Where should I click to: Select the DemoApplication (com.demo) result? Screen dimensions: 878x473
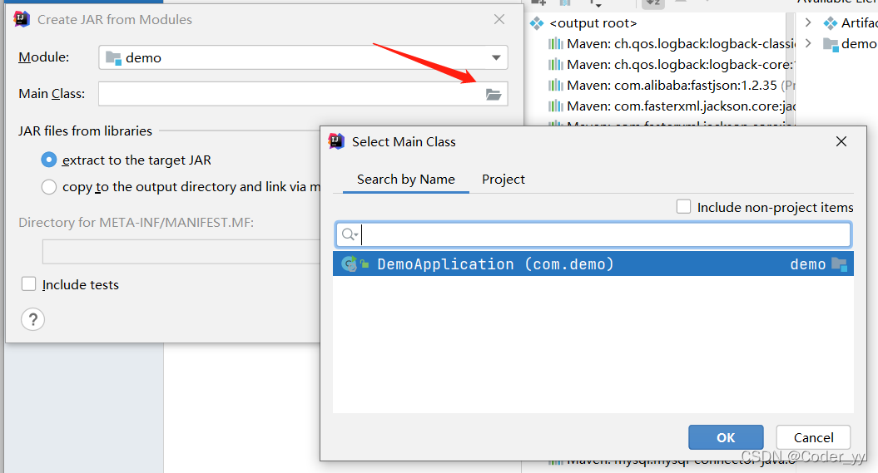593,264
